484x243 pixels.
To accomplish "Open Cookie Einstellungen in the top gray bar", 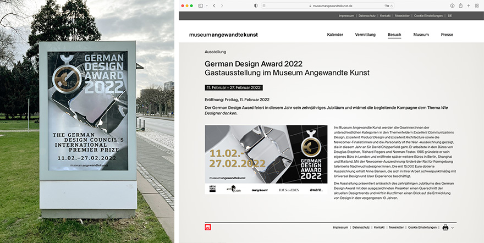I will click(428, 16).
